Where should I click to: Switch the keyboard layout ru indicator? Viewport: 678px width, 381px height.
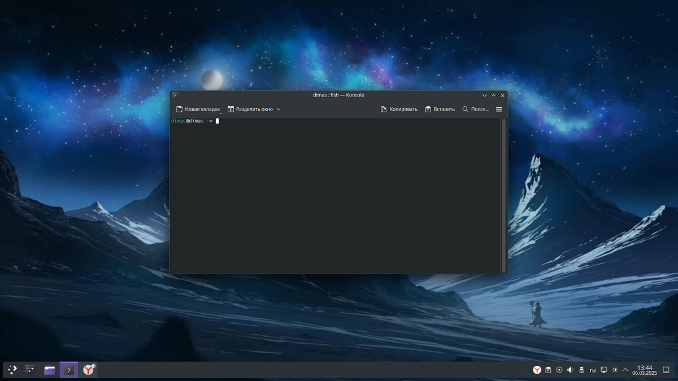[x=593, y=370]
